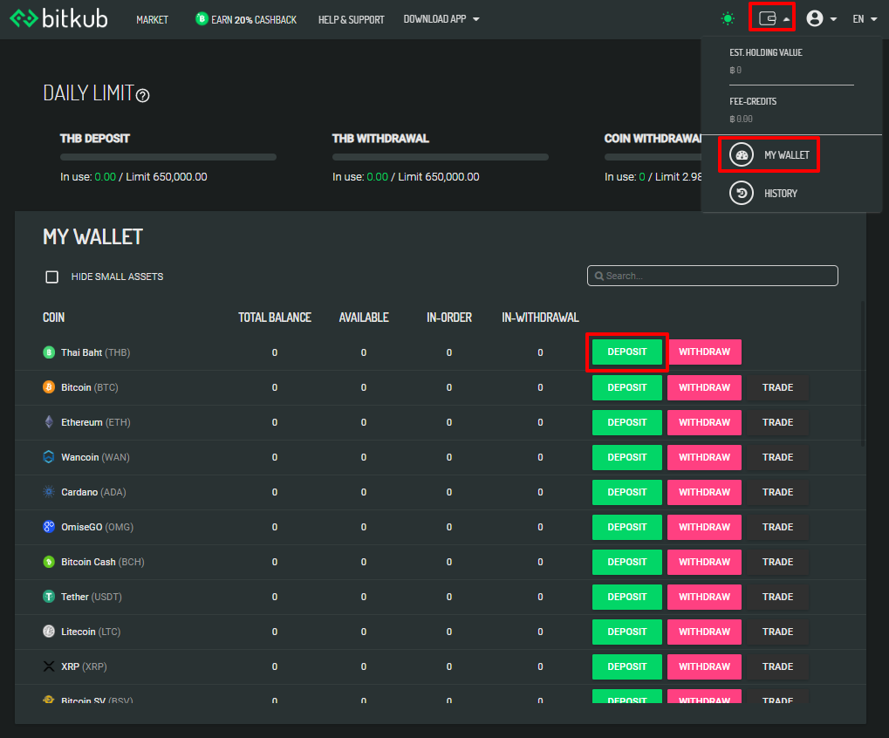Deposit Thai Baht
Screen dimensions: 889x738
tap(626, 352)
